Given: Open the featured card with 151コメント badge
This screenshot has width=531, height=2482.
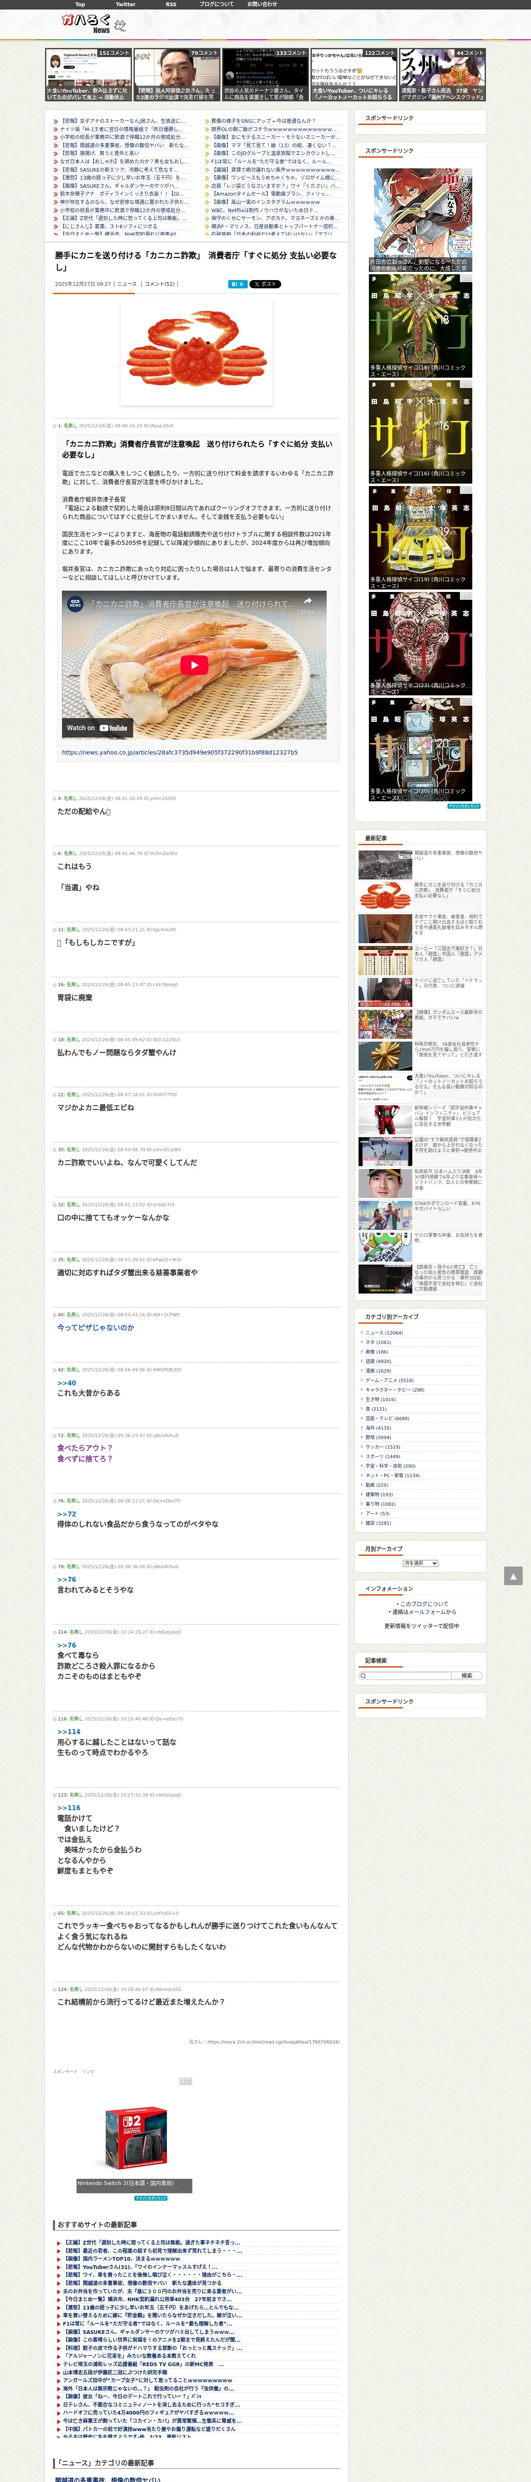Looking at the screenshot, I should click(x=88, y=75).
